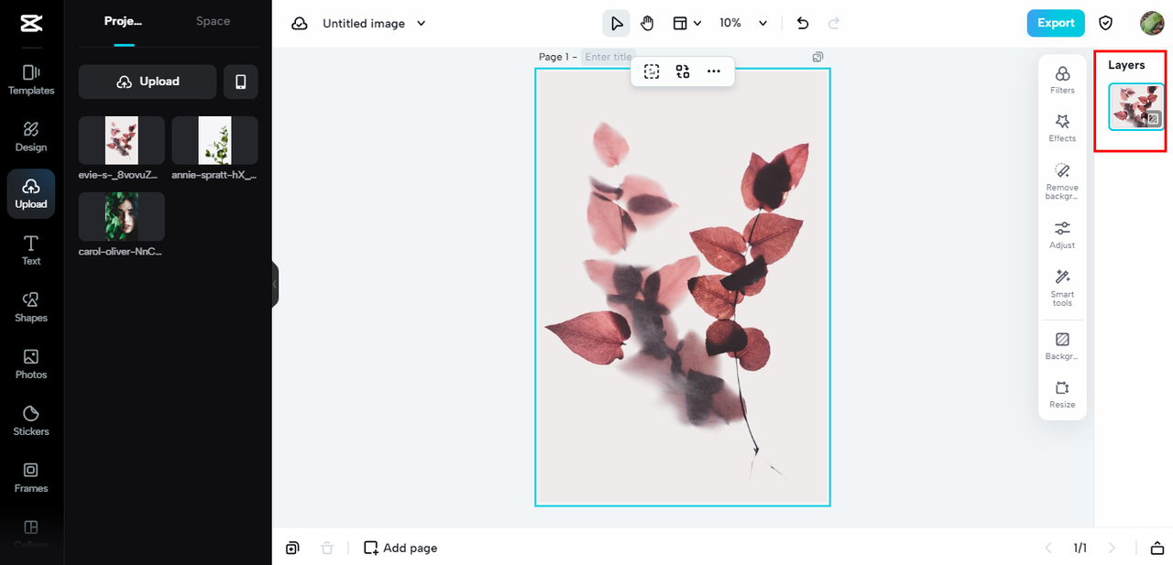Select the Upload sidebar tab
Image resolution: width=1173 pixels, height=565 pixels.
[31, 193]
